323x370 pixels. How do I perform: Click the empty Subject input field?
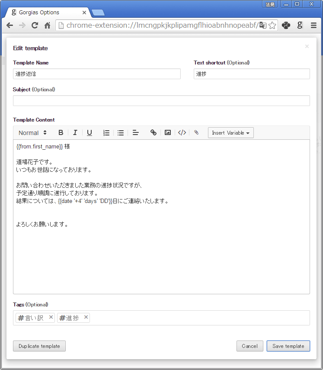pyautogui.click(x=161, y=101)
